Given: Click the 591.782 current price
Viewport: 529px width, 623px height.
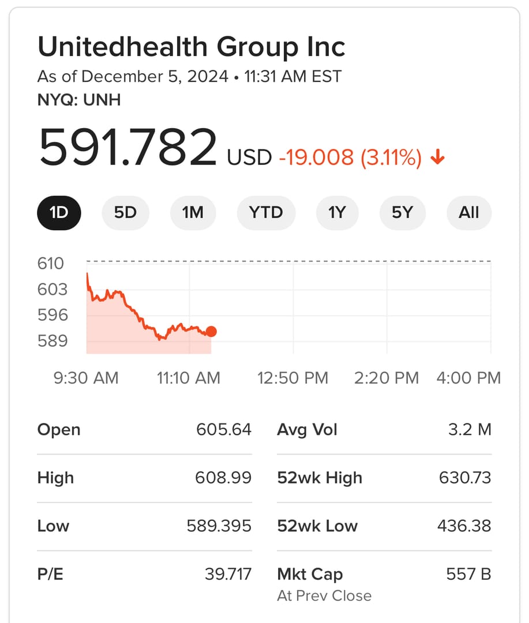Looking at the screenshot, I should tap(127, 148).
